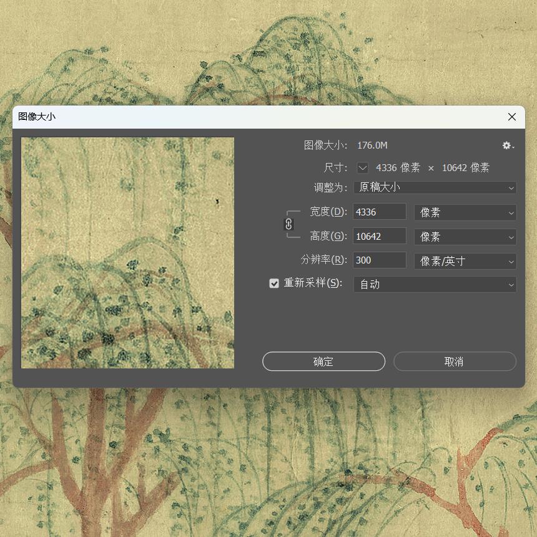537x537 pixels.
Task: Click the 图像大小 176.0M value text
Action: [x=372, y=145]
